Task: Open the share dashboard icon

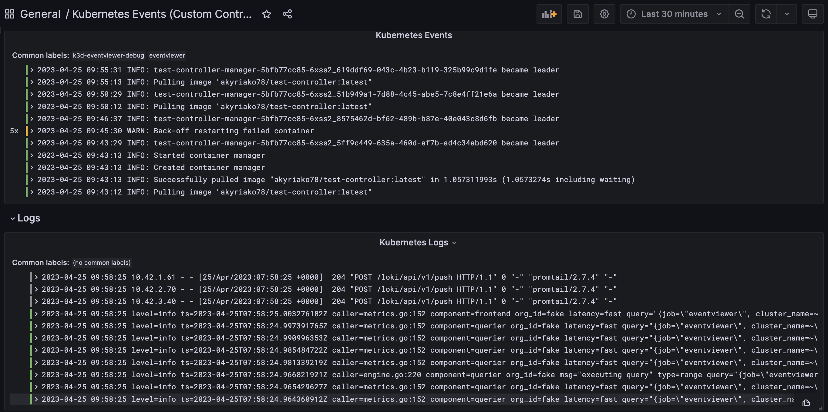Action: 287,14
